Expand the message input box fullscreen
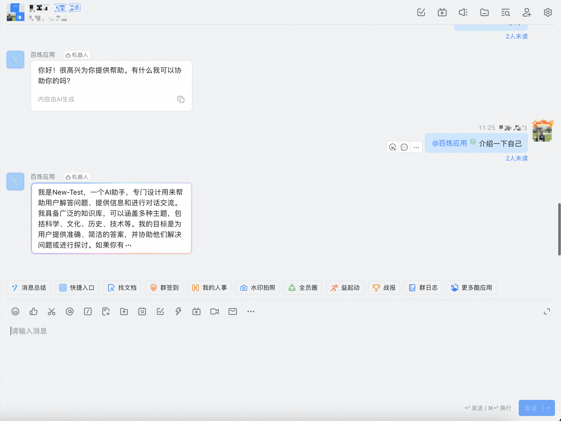The height and width of the screenshot is (421, 561). pyautogui.click(x=547, y=311)
